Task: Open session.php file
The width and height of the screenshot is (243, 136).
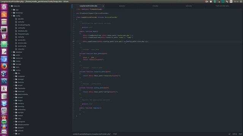Action: click(x=22, y=46)
